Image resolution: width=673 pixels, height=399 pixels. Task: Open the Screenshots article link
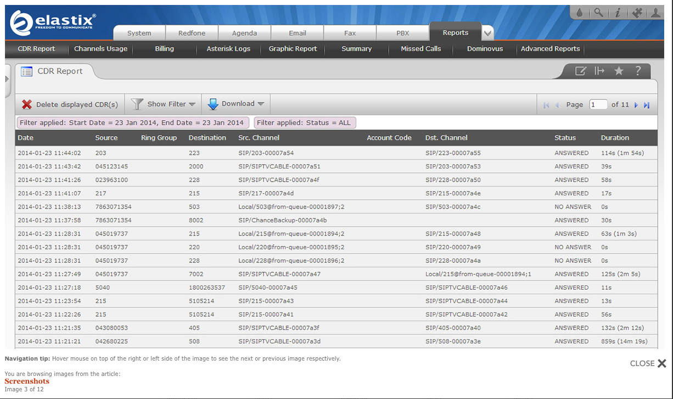coord(27,381)
